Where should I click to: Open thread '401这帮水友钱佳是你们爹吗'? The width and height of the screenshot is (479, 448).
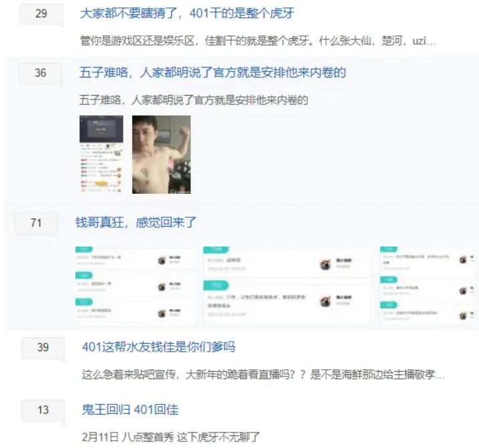pyautogui.click(x=158, y=347)
